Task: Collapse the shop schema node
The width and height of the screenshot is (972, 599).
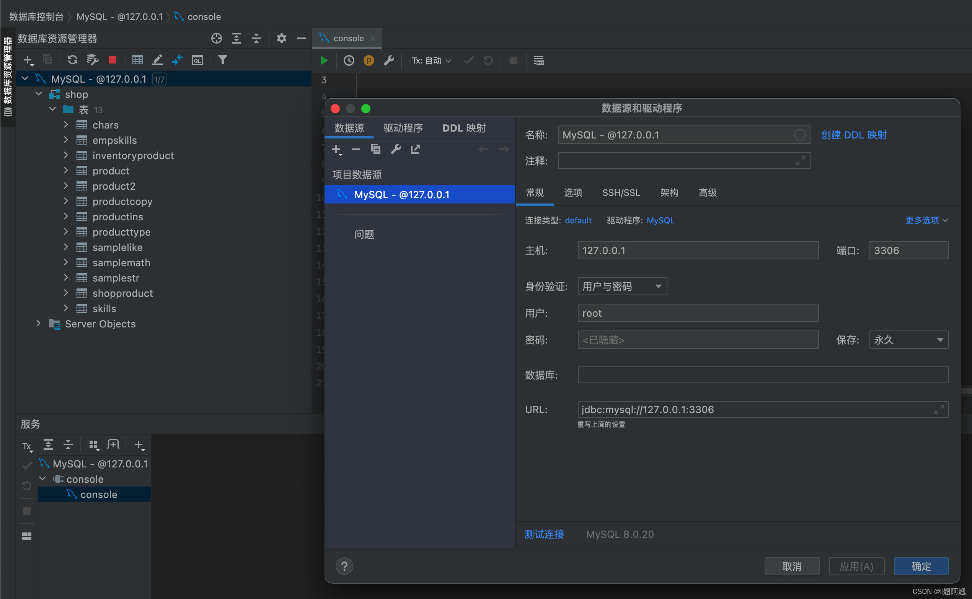Action: 39,94
